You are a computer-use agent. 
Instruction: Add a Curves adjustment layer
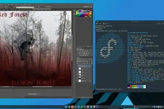click(84, 51)
